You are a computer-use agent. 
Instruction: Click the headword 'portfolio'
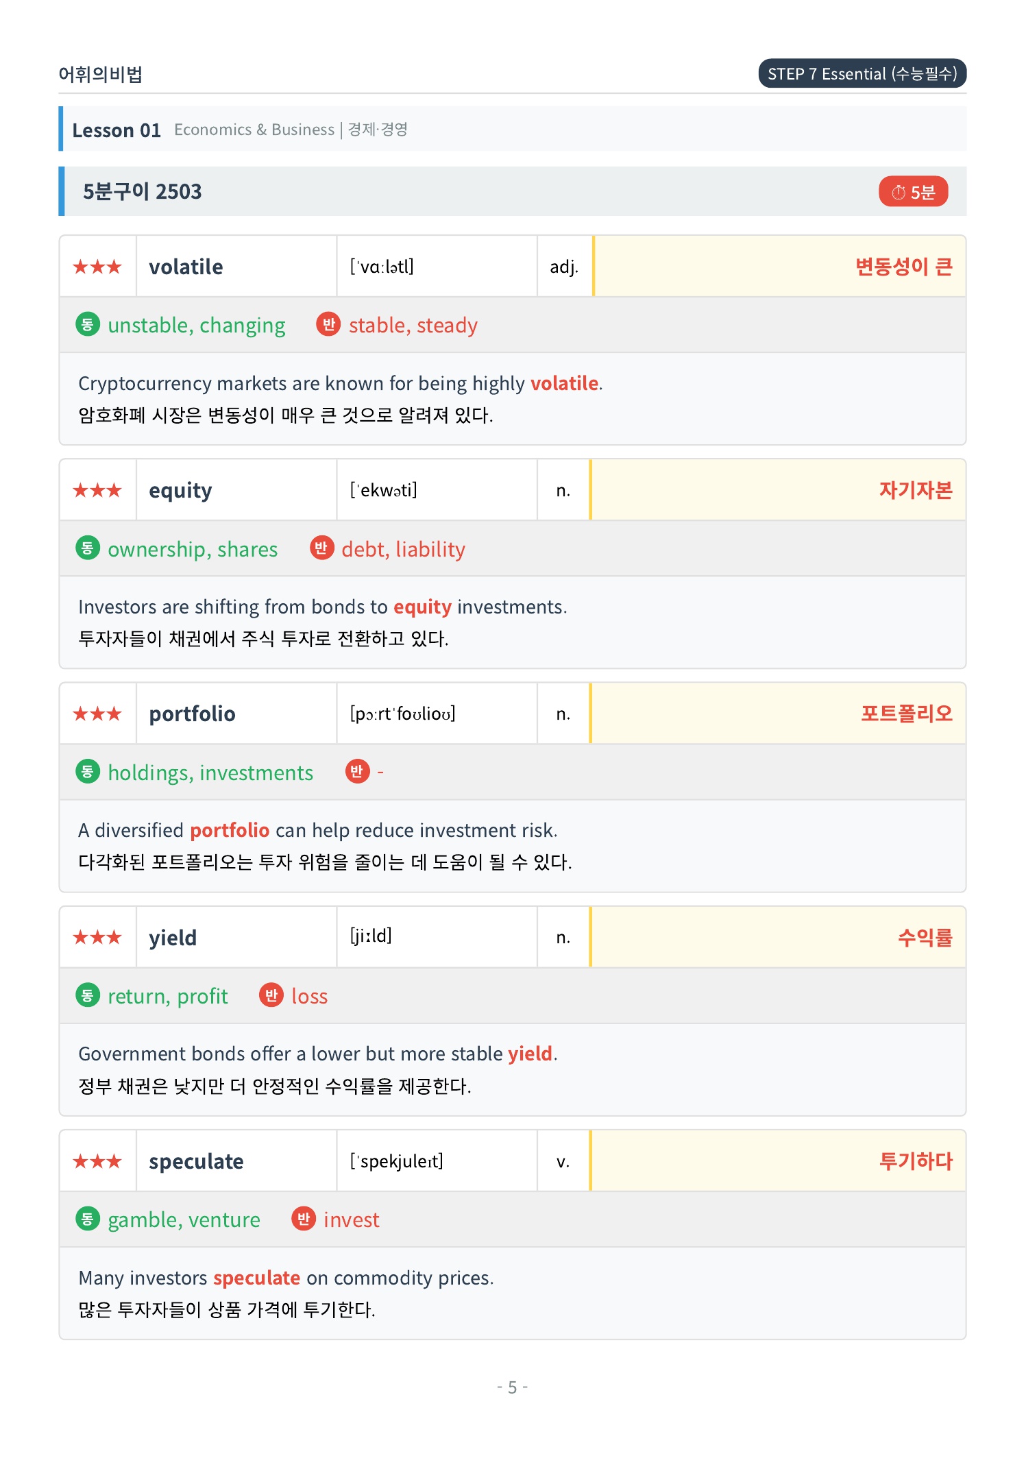(x=192, y=714)
